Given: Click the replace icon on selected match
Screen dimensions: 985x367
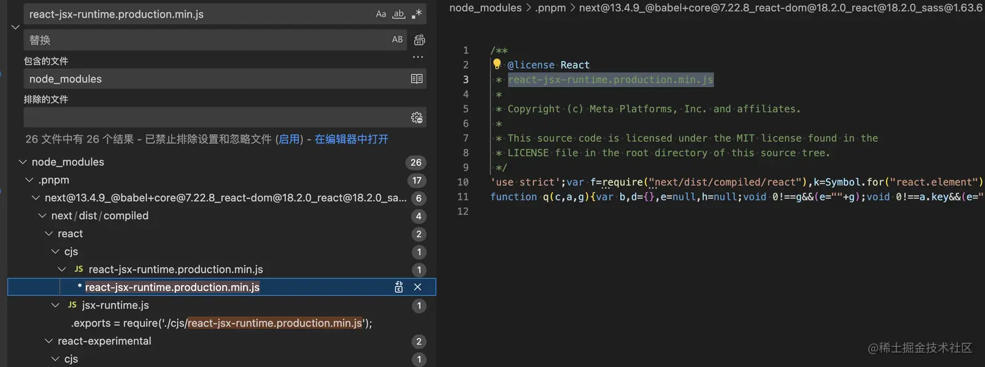Looking at the screenshot, I should pos(399,287).
